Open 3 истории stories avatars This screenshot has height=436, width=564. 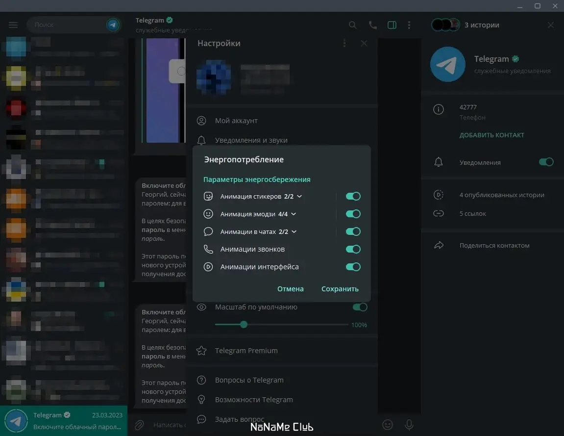[x=445, y=25]
